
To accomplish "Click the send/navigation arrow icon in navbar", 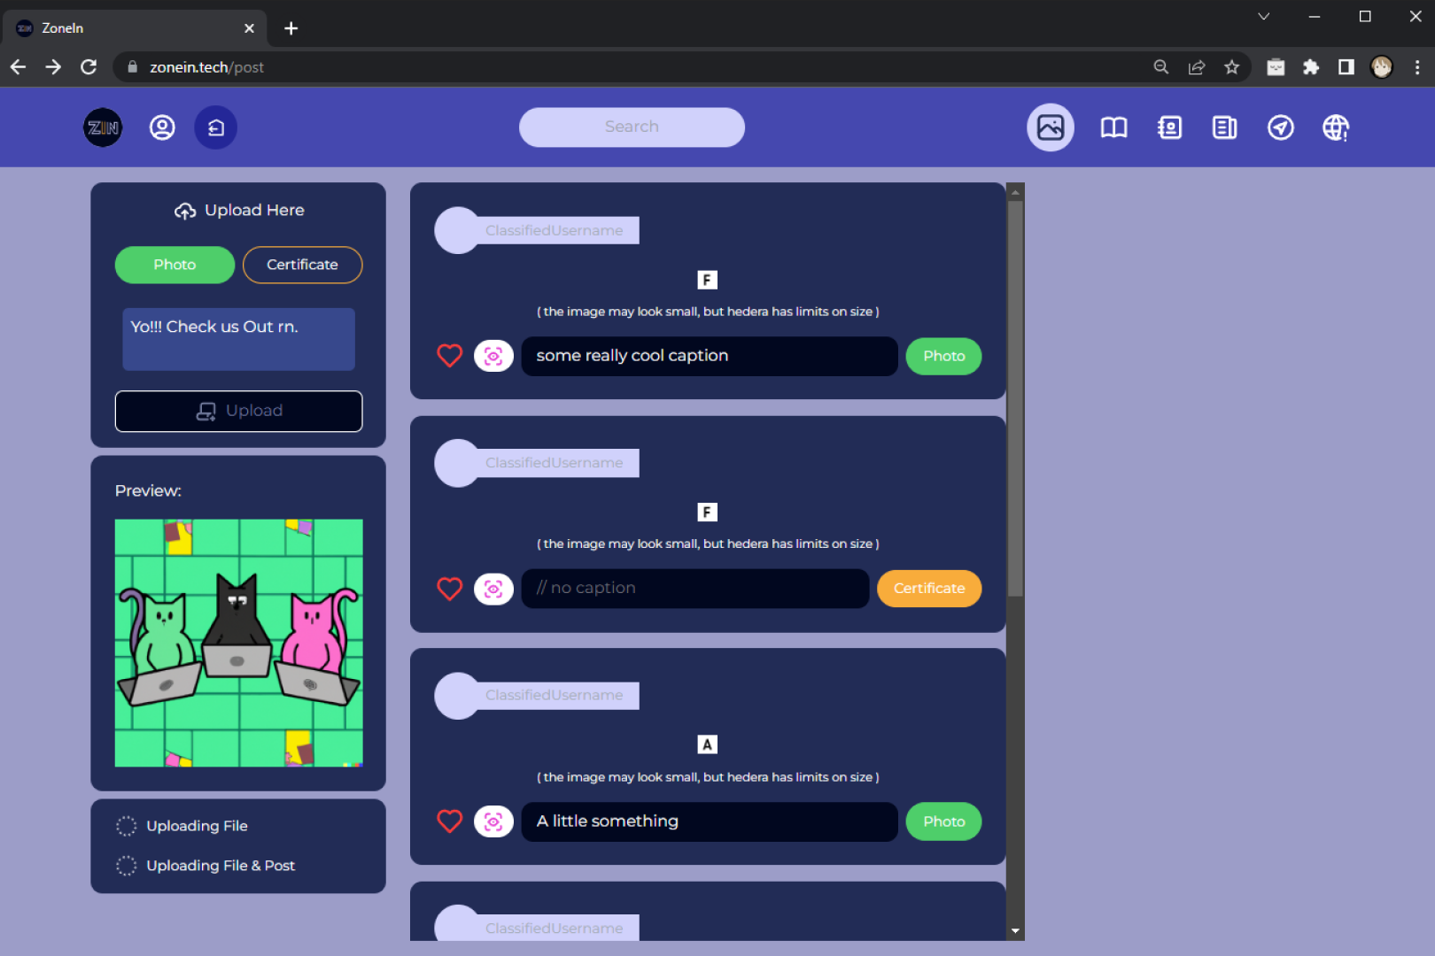I will (1280, 127).
